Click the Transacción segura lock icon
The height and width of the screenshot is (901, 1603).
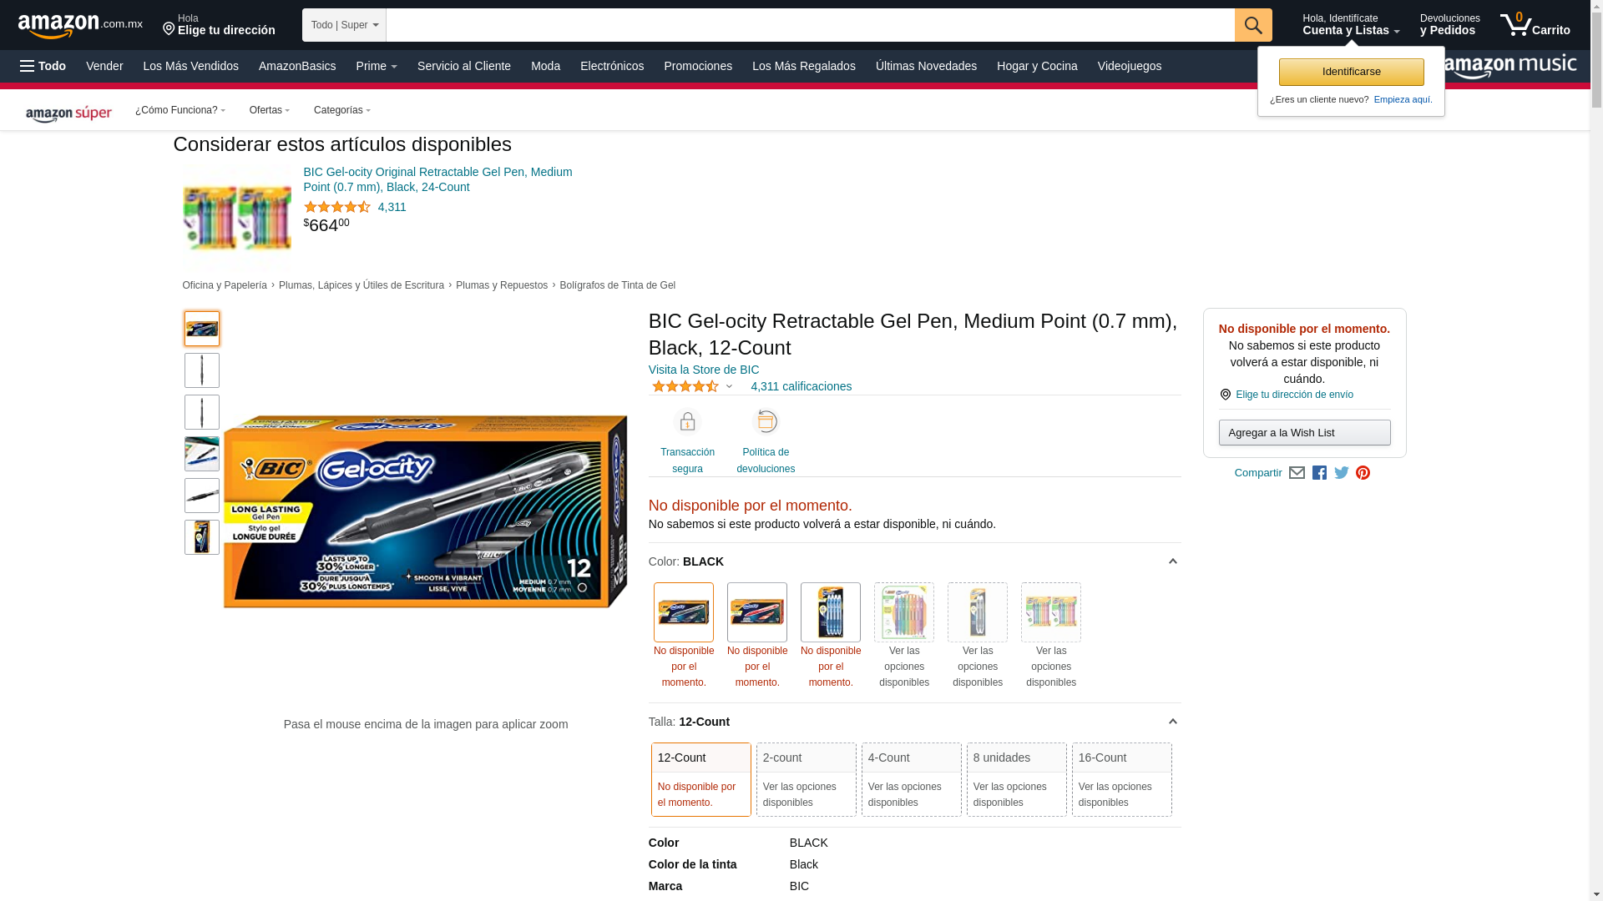tap(687, 422)
